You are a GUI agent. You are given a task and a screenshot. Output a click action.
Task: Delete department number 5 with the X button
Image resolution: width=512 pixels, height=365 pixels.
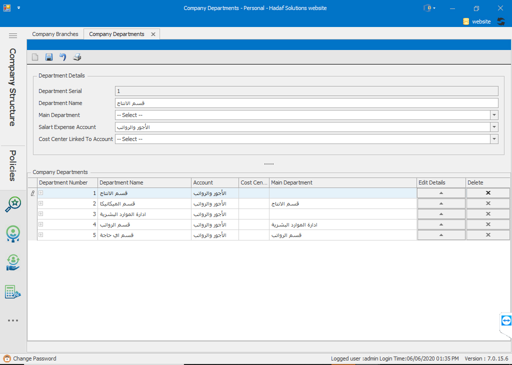(x=487, y=234)
